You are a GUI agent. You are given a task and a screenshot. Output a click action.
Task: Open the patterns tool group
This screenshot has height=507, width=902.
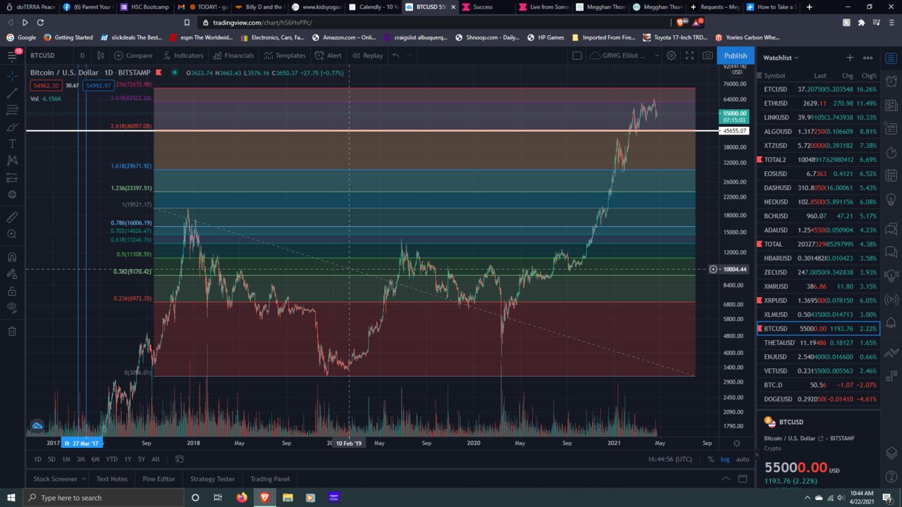click(12, 161)
